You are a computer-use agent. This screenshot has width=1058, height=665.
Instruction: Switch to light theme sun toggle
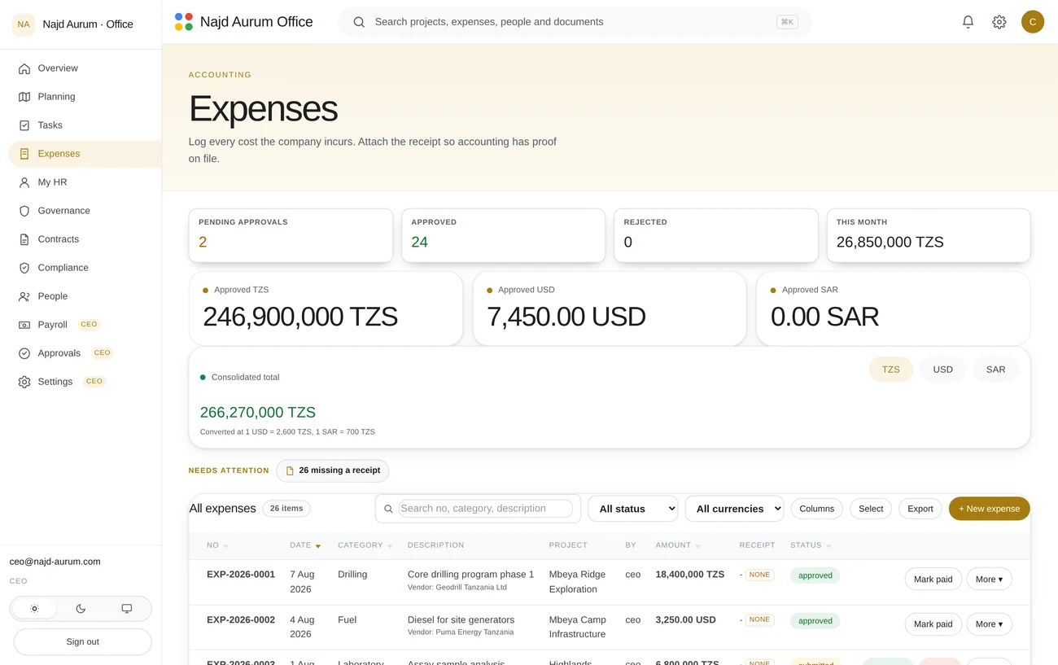click(x=34, y=609)
